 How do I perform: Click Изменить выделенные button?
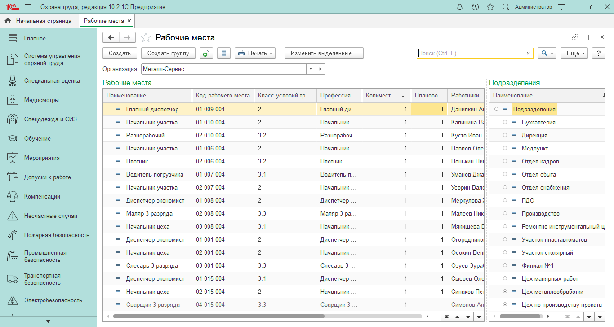(x=324, y=53)
